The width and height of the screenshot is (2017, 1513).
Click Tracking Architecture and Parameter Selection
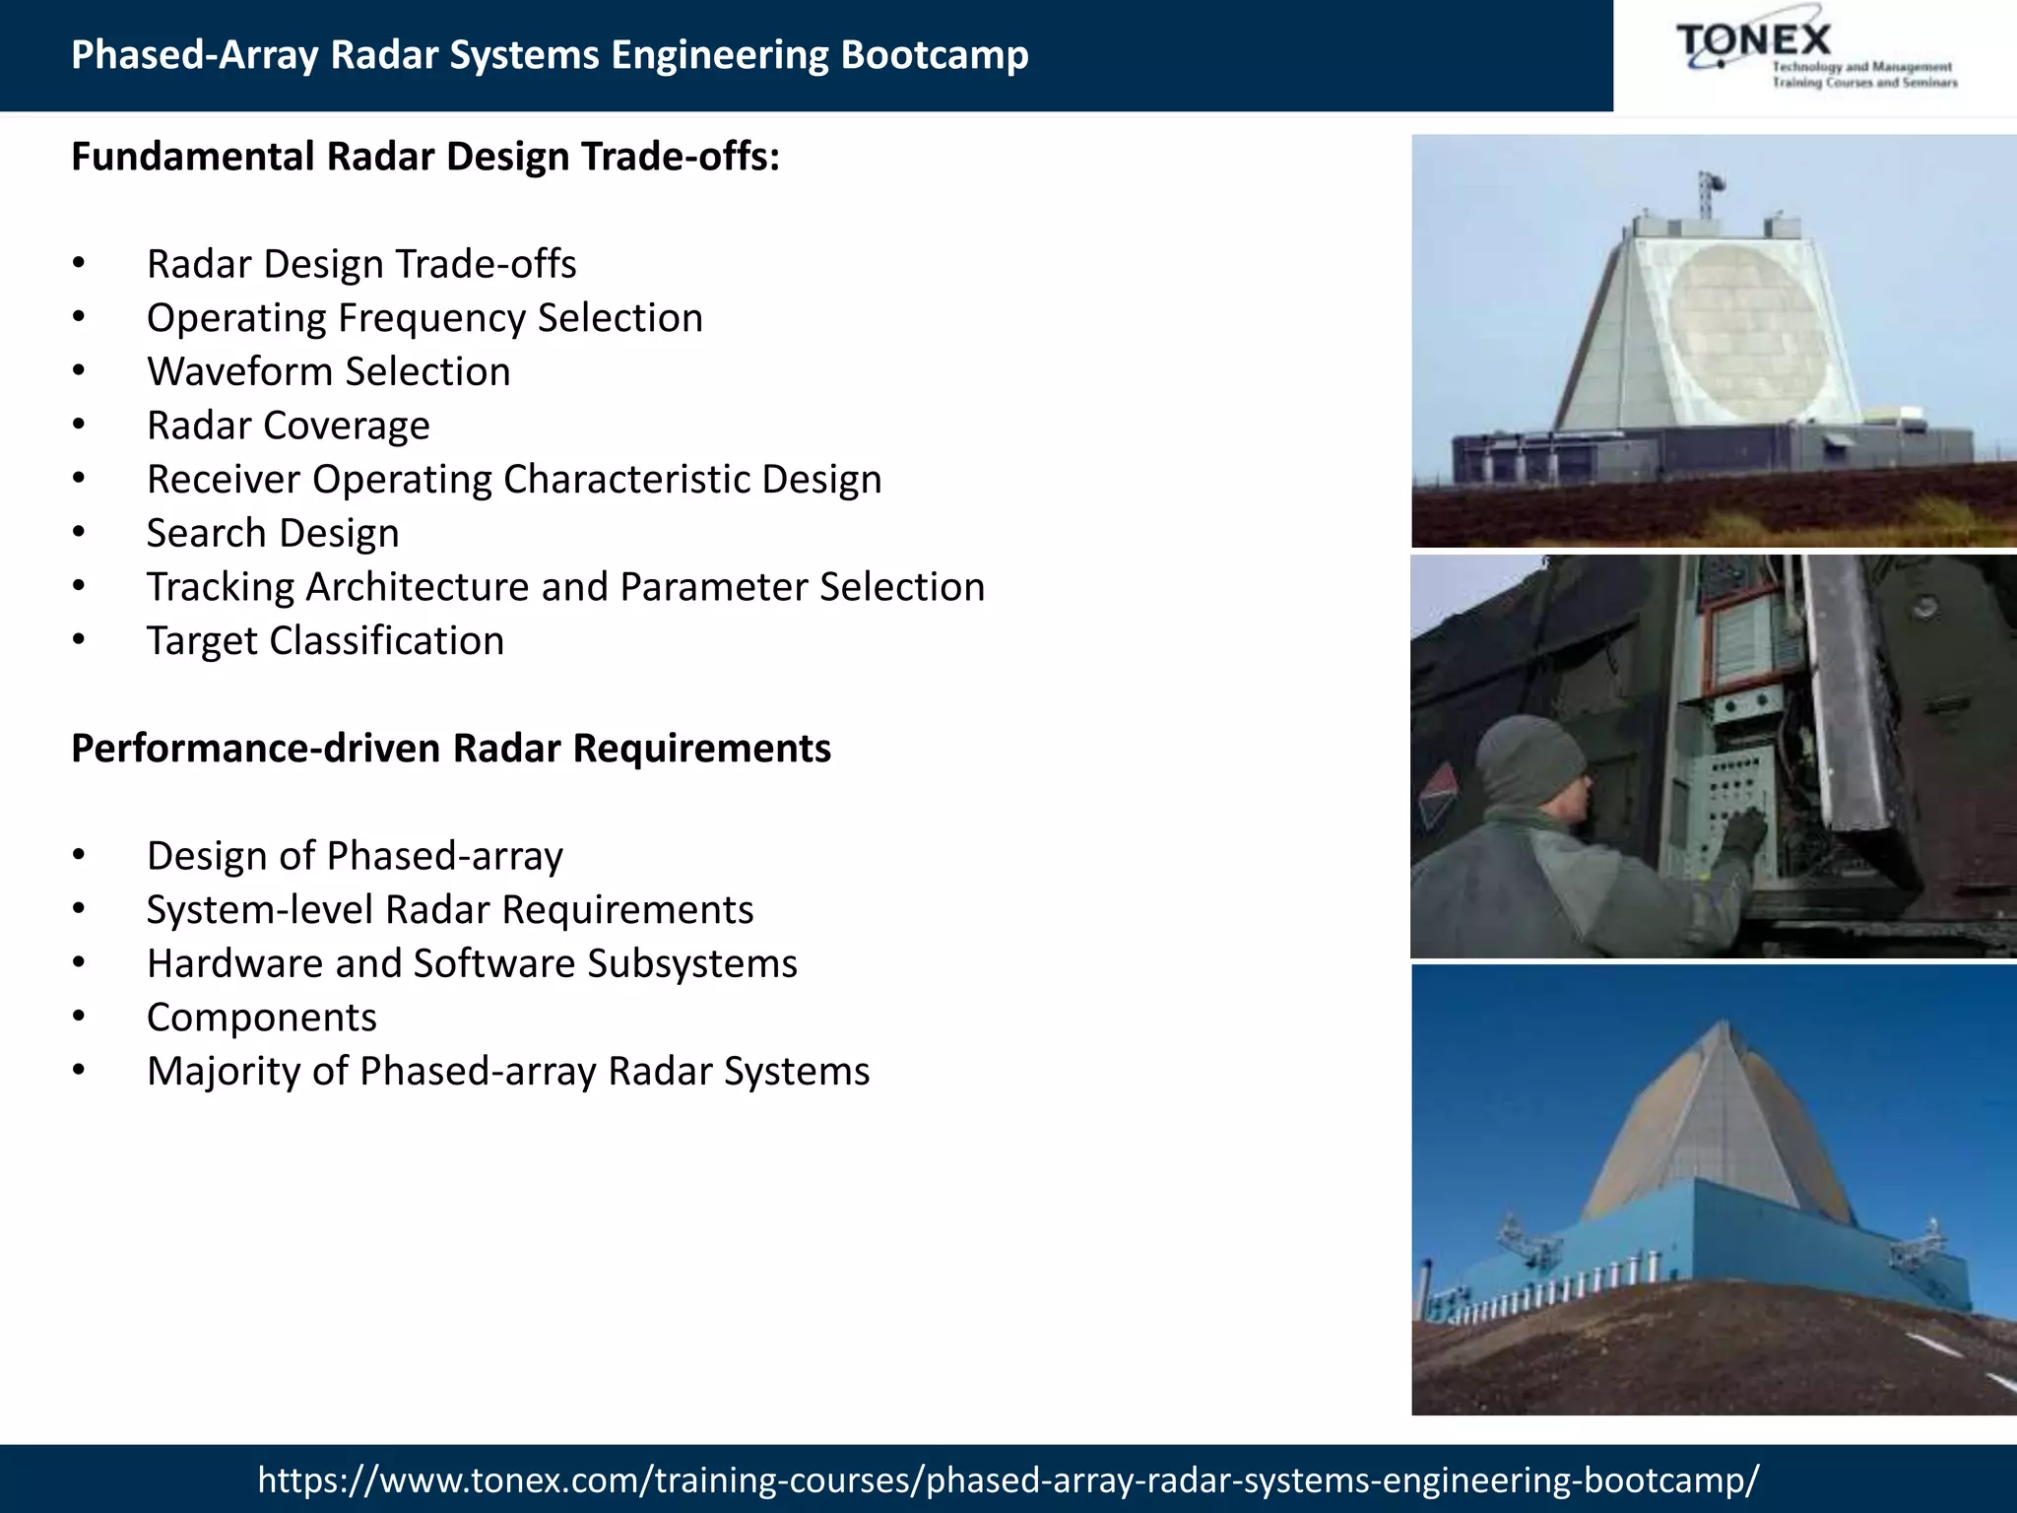(565, 587)
